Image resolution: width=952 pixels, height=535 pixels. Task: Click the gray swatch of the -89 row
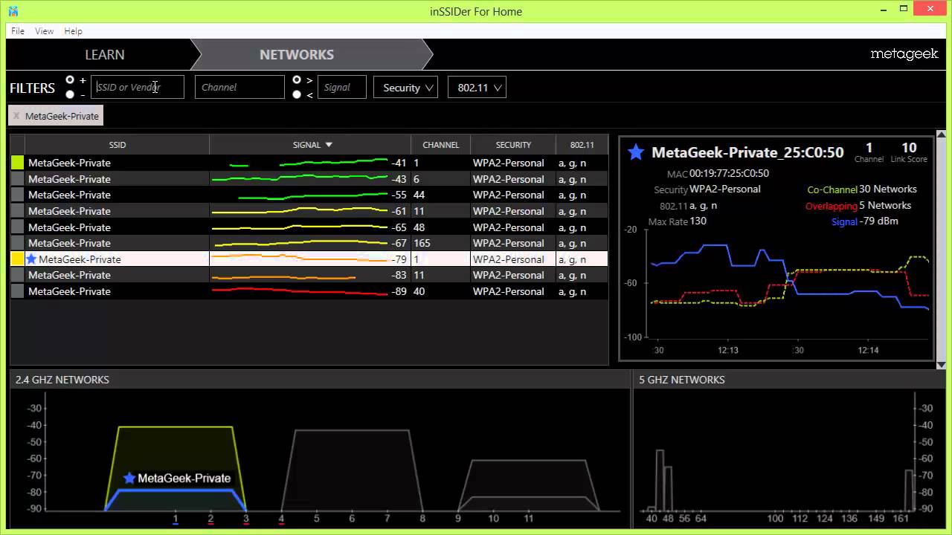pyautogui.click(x=18, y=291)
